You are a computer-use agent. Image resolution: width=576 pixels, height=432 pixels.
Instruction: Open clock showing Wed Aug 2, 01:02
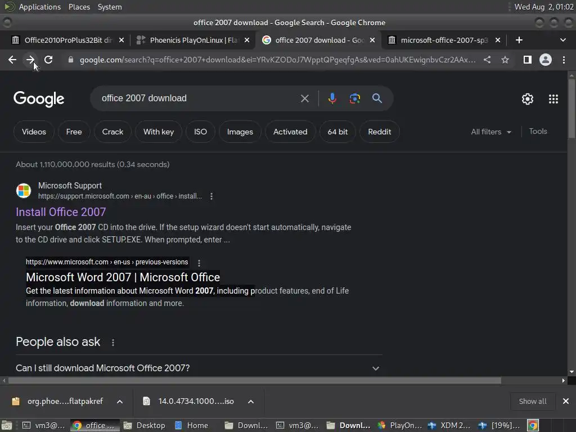[544, 7]
